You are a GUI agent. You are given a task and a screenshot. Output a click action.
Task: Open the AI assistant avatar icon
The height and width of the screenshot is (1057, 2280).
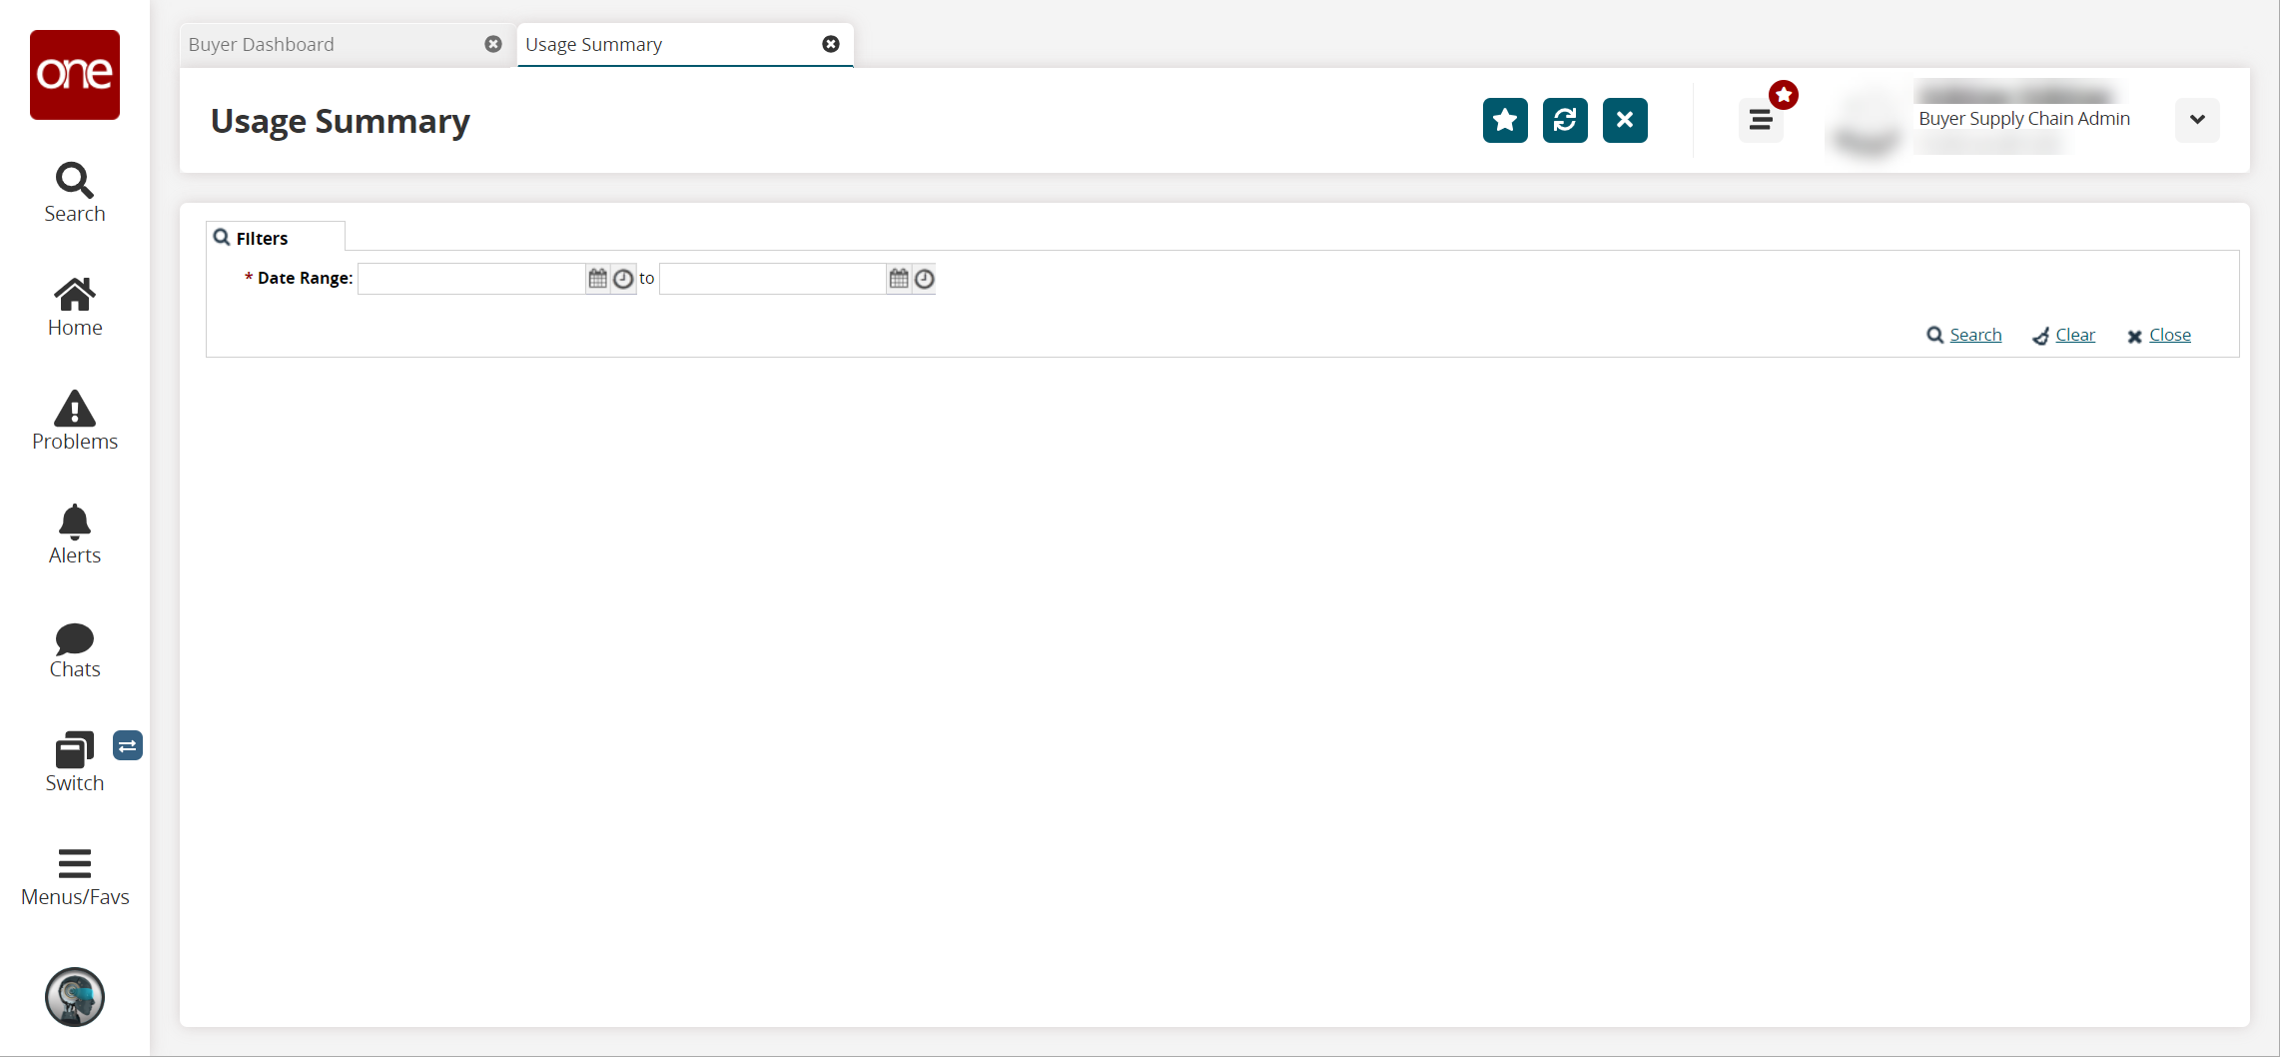(x=75, y=997)
